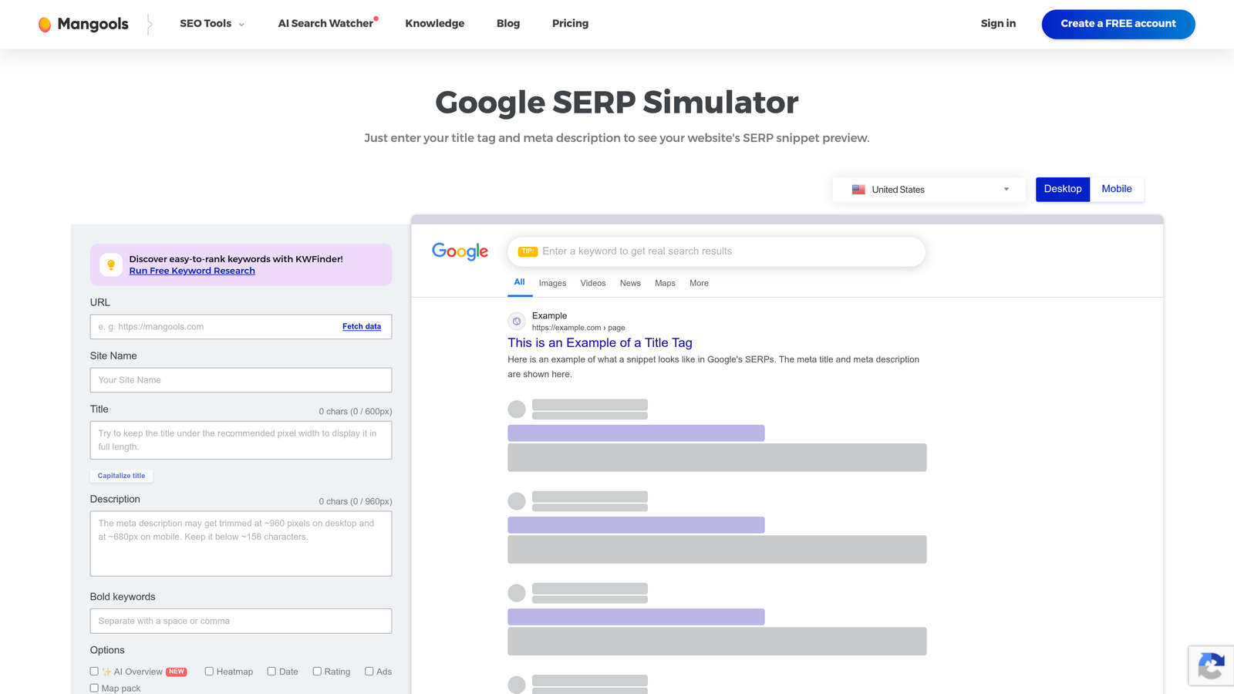The image size is (1234, 694).
Task: Click the Description character counter text
Action: point(356,502)
